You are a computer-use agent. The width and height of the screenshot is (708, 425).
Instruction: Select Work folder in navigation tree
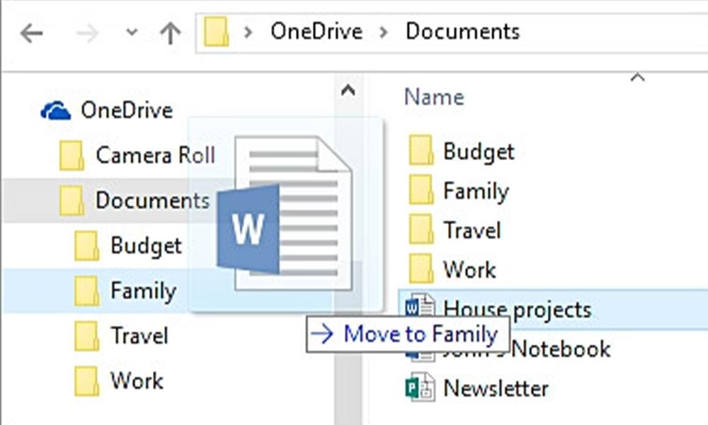point(136,380)
